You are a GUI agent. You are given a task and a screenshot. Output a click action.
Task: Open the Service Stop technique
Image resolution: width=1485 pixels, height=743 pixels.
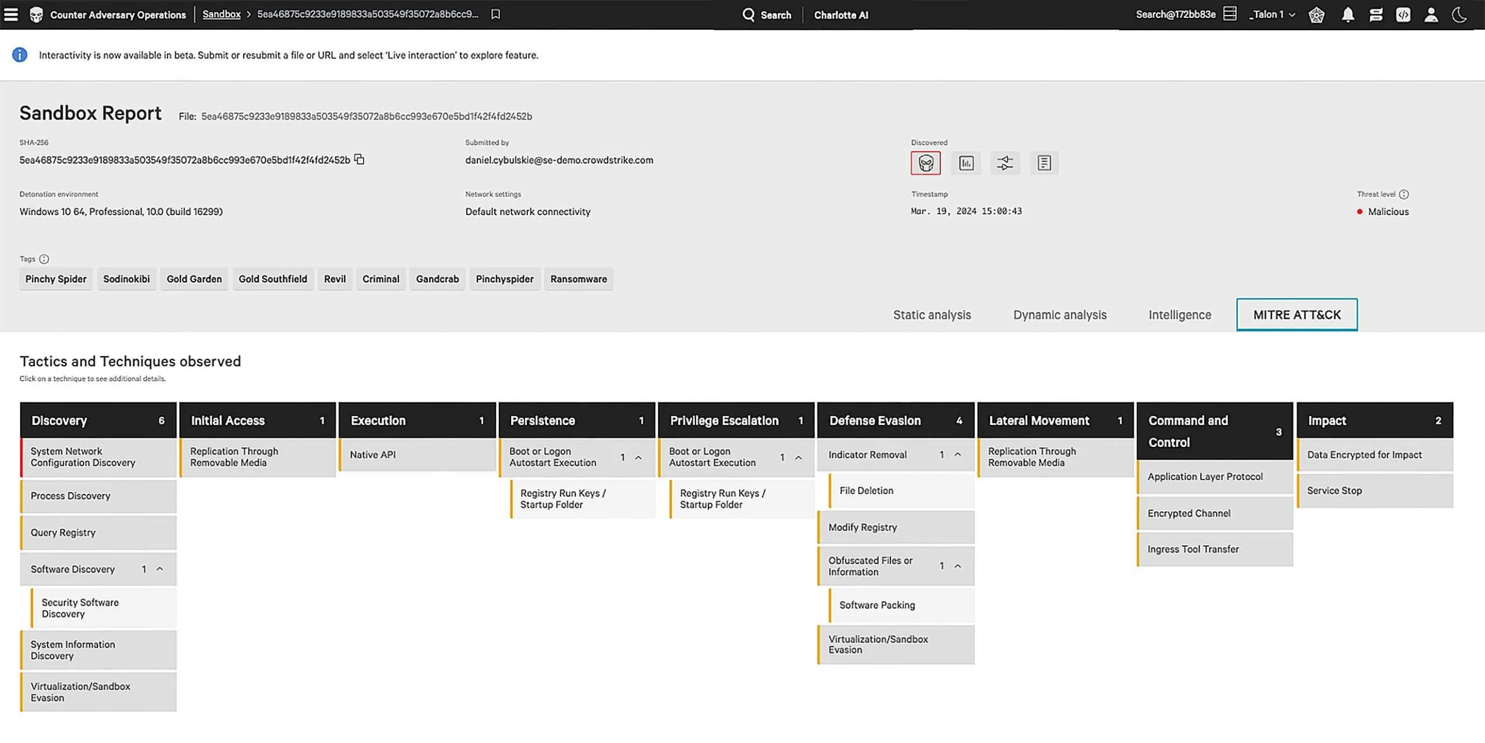[1375, 491]
